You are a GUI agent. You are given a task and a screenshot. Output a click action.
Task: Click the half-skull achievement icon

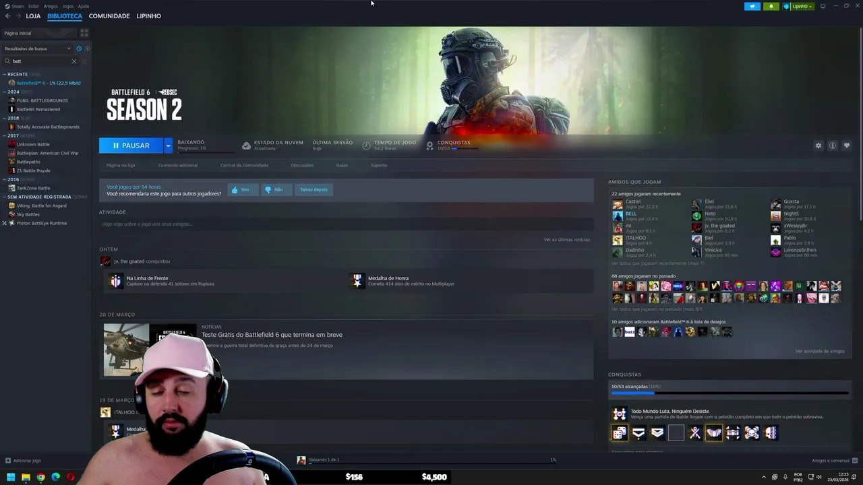point(771,433)
